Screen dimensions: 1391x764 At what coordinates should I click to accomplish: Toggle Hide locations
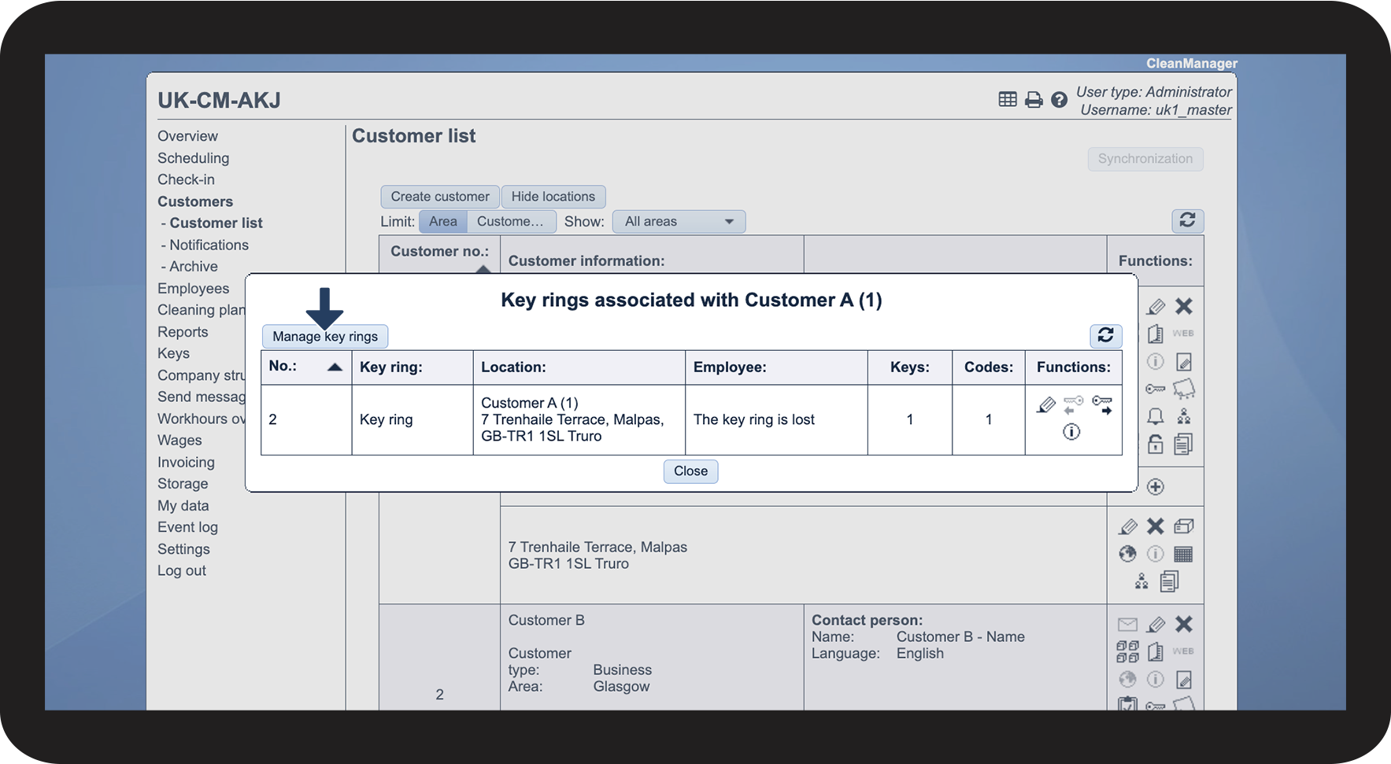tap(553, 197)
